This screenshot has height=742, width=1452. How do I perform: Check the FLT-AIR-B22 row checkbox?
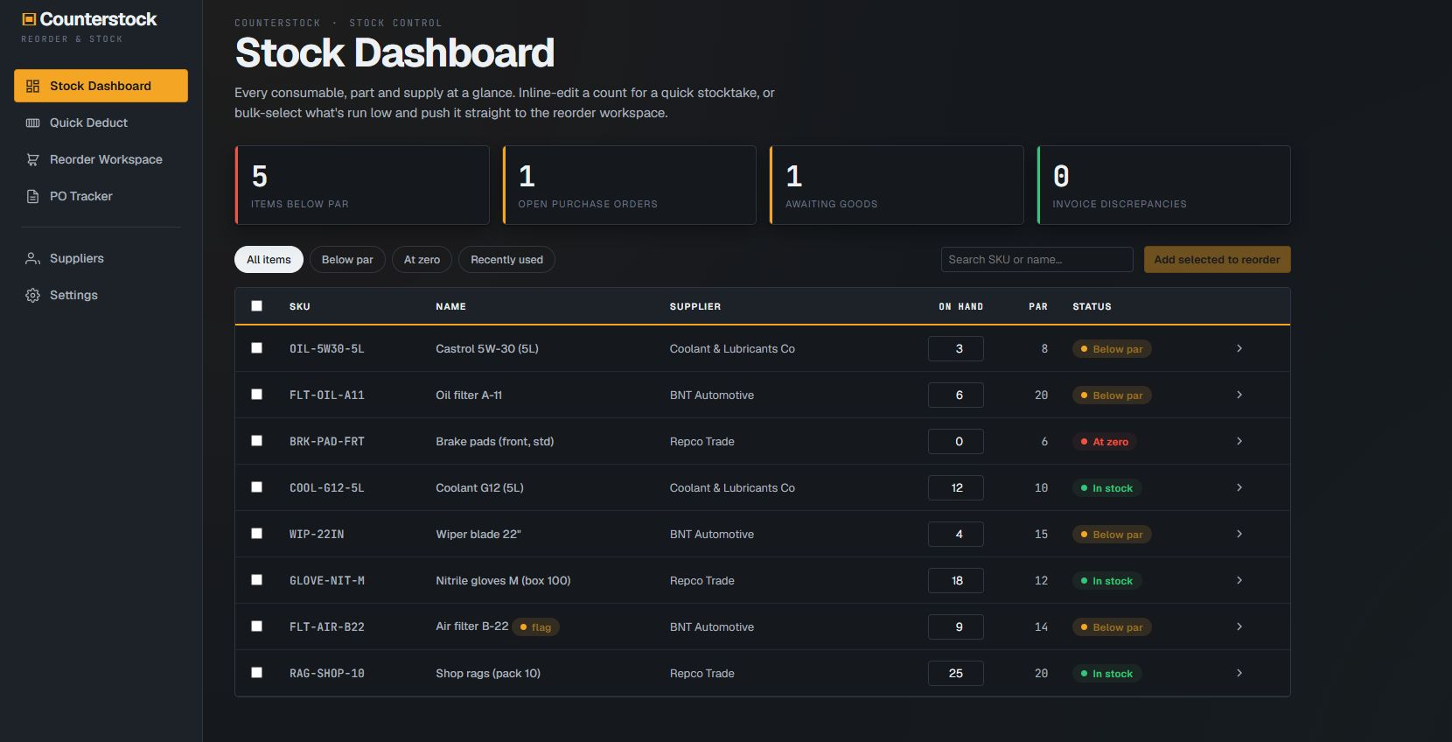tap(256, 626)
